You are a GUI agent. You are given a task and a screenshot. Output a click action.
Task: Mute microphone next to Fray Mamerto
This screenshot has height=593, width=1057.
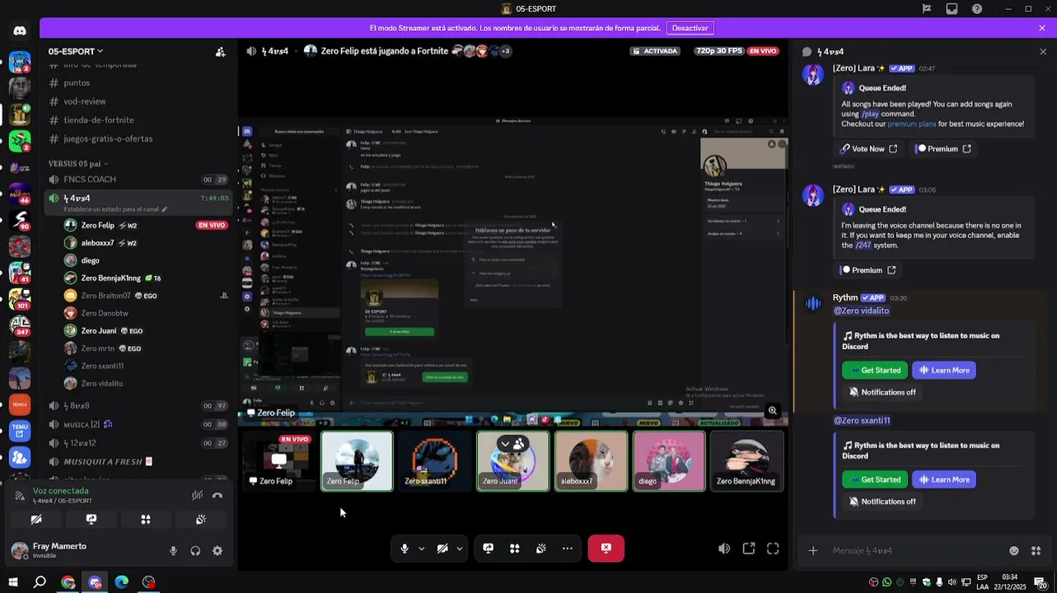point(173,551)
